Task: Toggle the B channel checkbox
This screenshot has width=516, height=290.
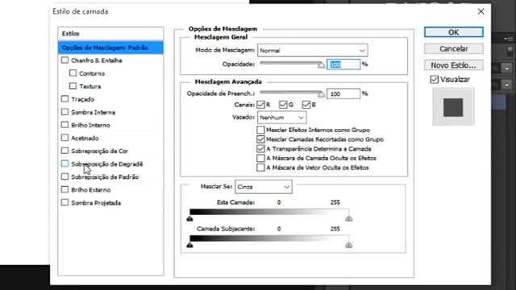Action: coord(306,105)
